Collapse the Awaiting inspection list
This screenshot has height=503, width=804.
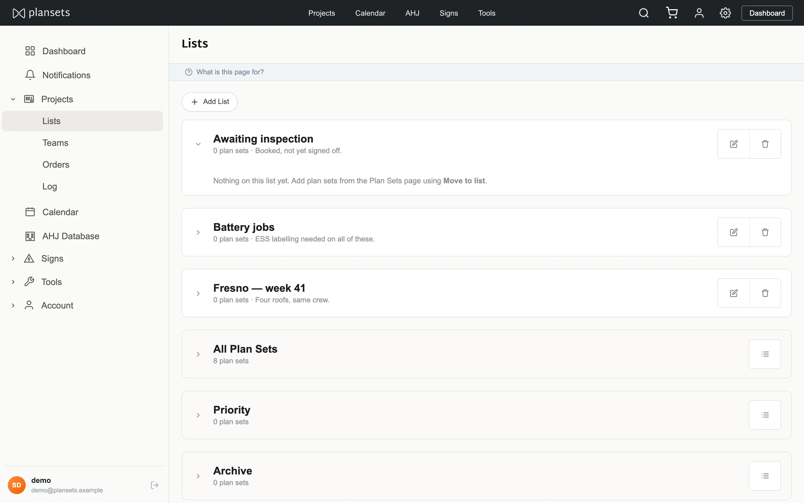point(198,144)
